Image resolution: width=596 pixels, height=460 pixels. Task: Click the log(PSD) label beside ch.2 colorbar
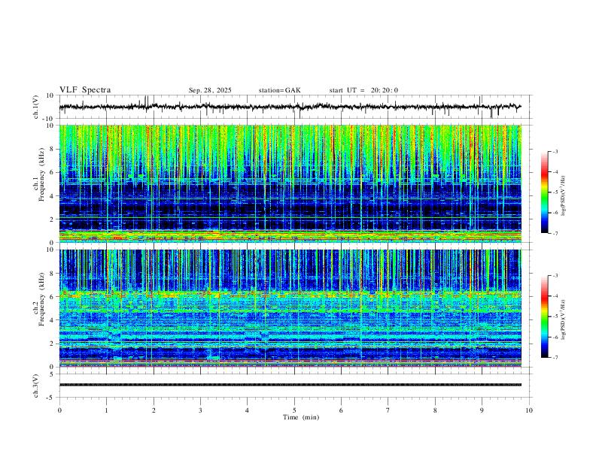coord(564,320)
